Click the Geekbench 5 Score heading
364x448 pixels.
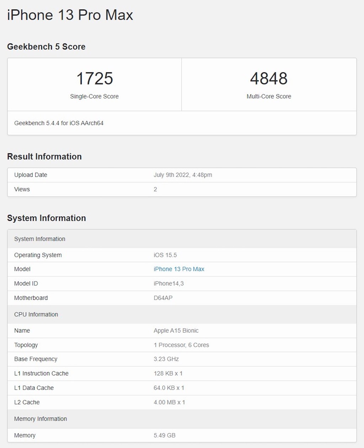click(46, 47)
